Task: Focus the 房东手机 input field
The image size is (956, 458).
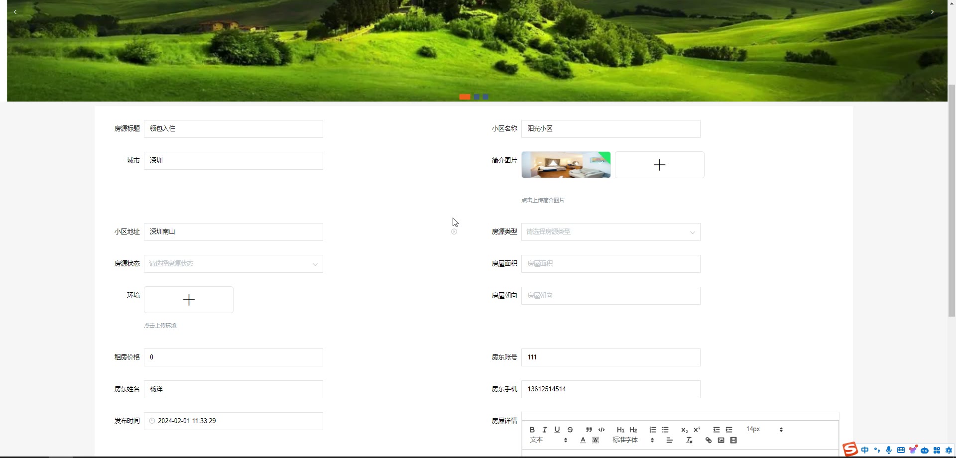Action: (x=610, y=389)
